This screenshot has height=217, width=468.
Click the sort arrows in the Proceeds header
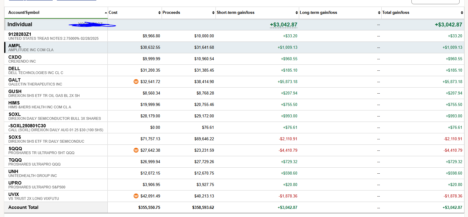pyautogui.click(x=213, y=13)
